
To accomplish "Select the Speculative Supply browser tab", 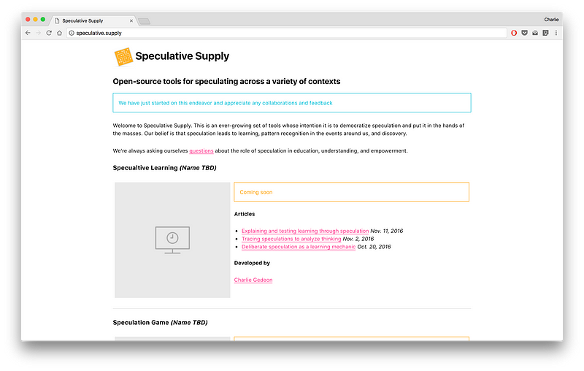I will pos(91,20).
